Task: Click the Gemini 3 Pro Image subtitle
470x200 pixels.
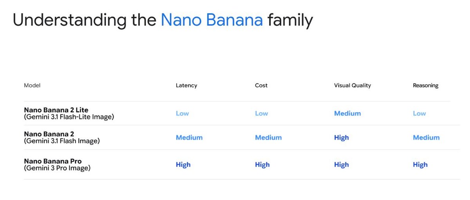Action: [x=57, y=168]
